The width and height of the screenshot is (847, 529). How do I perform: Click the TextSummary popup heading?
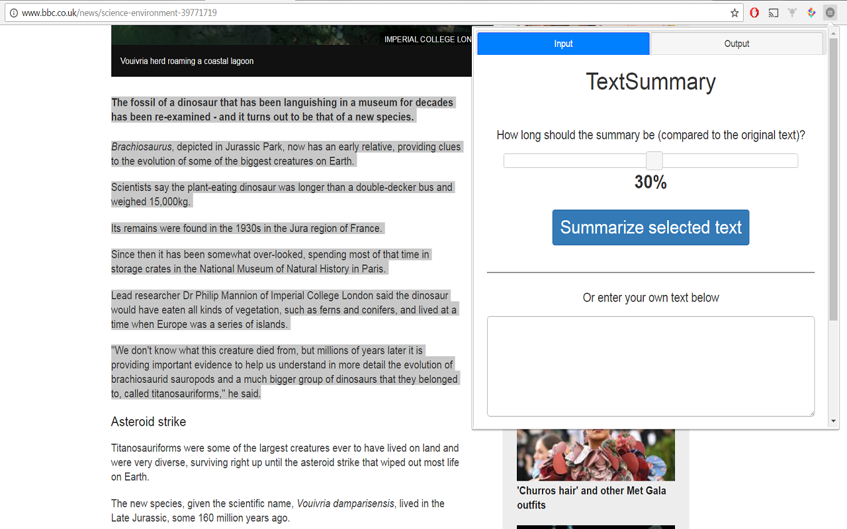click(650, 82)
